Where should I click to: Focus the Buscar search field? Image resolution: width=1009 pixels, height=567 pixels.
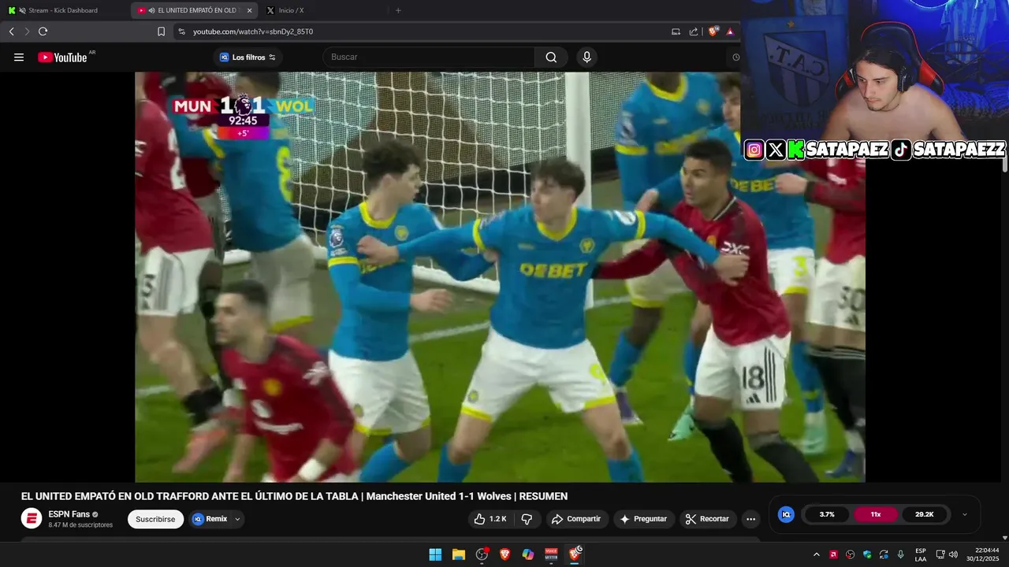tap(430, 57)
